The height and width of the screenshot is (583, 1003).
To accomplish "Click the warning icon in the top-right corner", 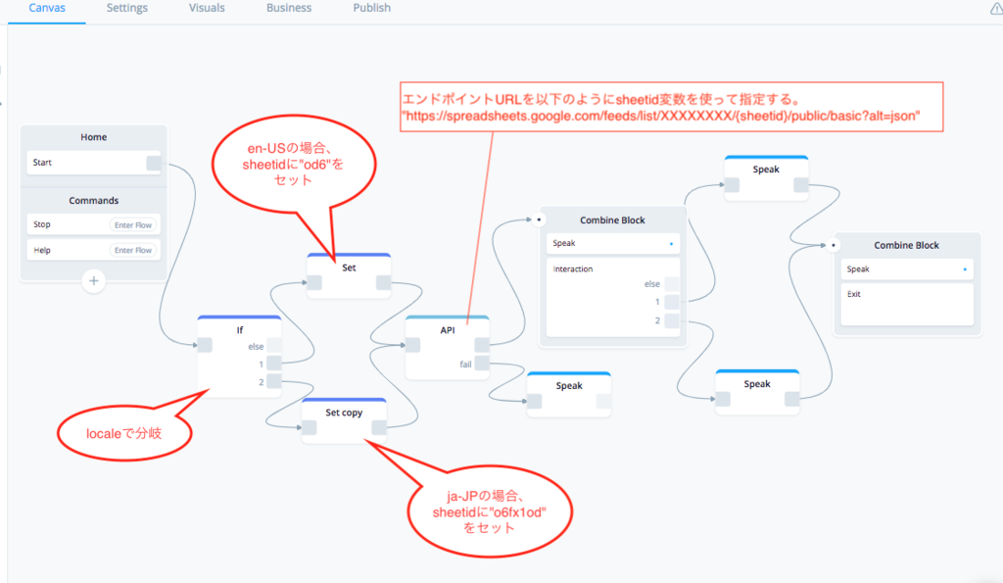I will coord(996,8).
